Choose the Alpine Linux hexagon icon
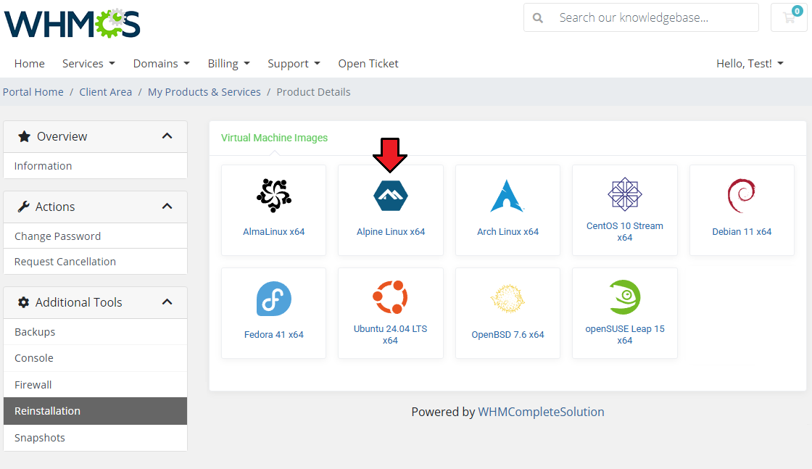 pyautogui.click(x=390, y=195)
